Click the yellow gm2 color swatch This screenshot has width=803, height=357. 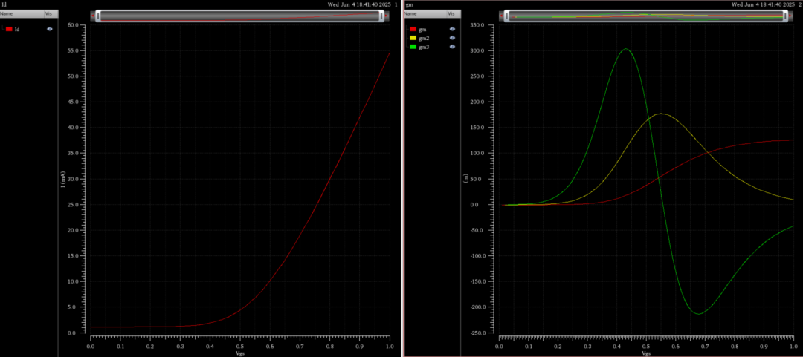click(x=413, y=38)
